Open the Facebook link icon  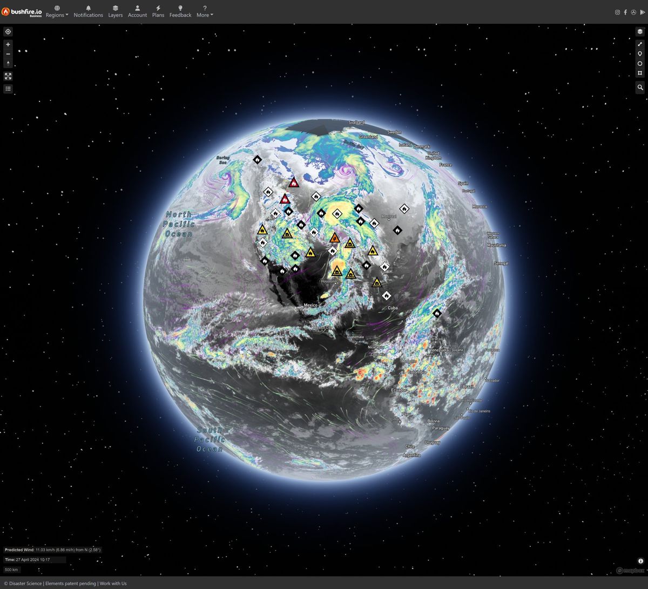click(x=625, y=12)
